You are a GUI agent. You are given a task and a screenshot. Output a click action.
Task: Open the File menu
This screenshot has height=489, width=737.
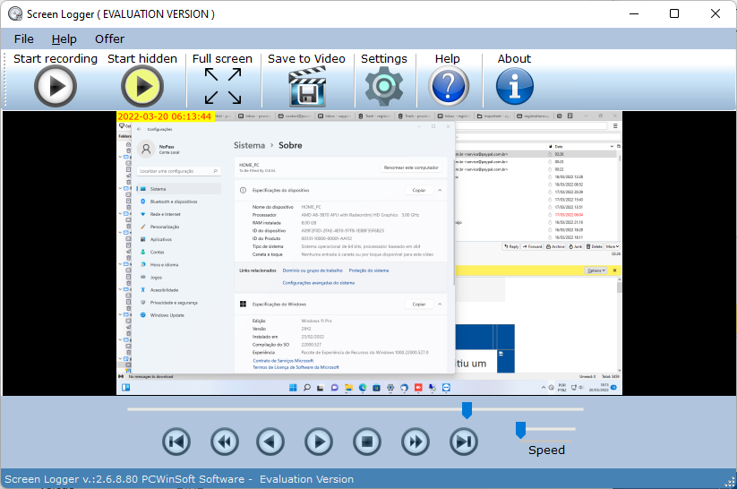click(24, 39)
